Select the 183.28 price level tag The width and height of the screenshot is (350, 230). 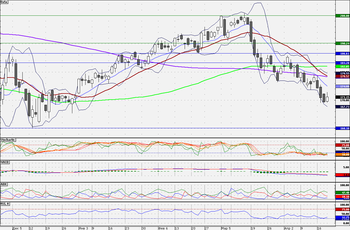(343, 63)
